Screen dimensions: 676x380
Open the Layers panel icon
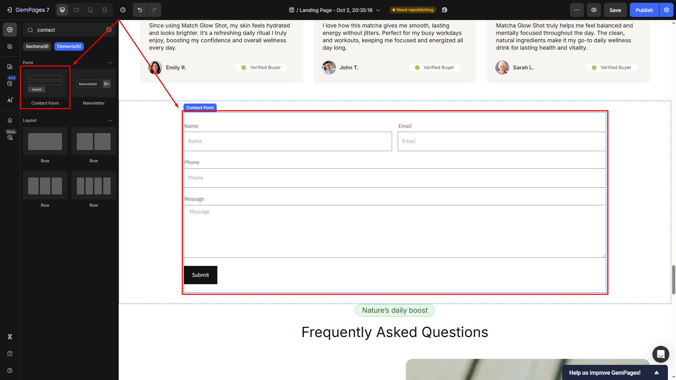tap(10, 120)
